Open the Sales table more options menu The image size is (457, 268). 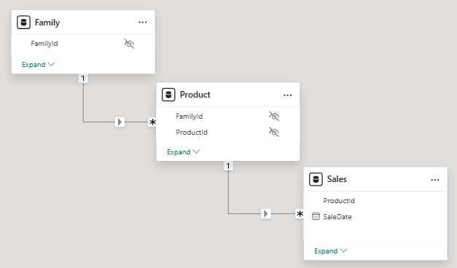[x=435, y=180]
